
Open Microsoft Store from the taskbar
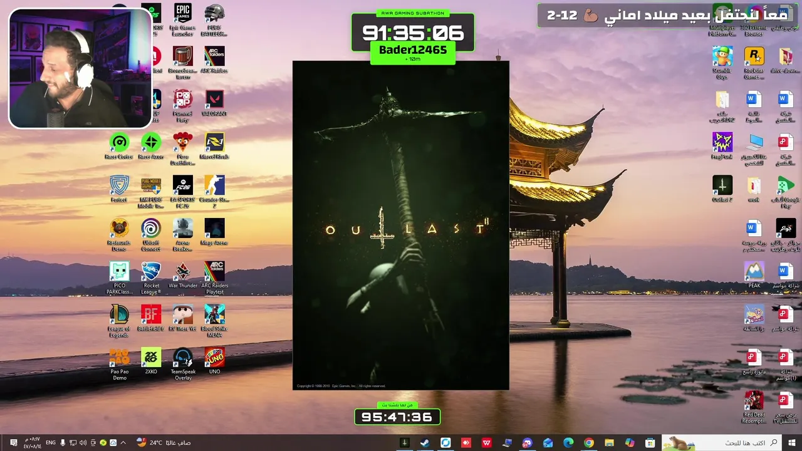[x=650, y=443]
